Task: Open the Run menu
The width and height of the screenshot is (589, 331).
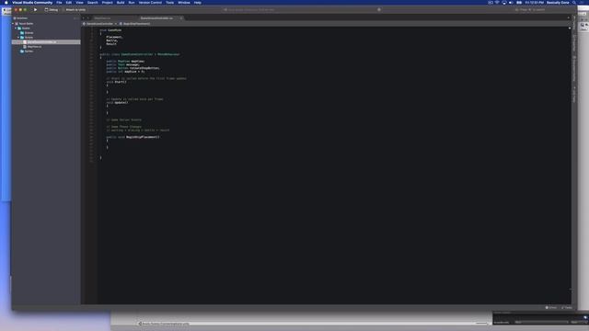Action: pyautogui.click(x=132, y=2)
